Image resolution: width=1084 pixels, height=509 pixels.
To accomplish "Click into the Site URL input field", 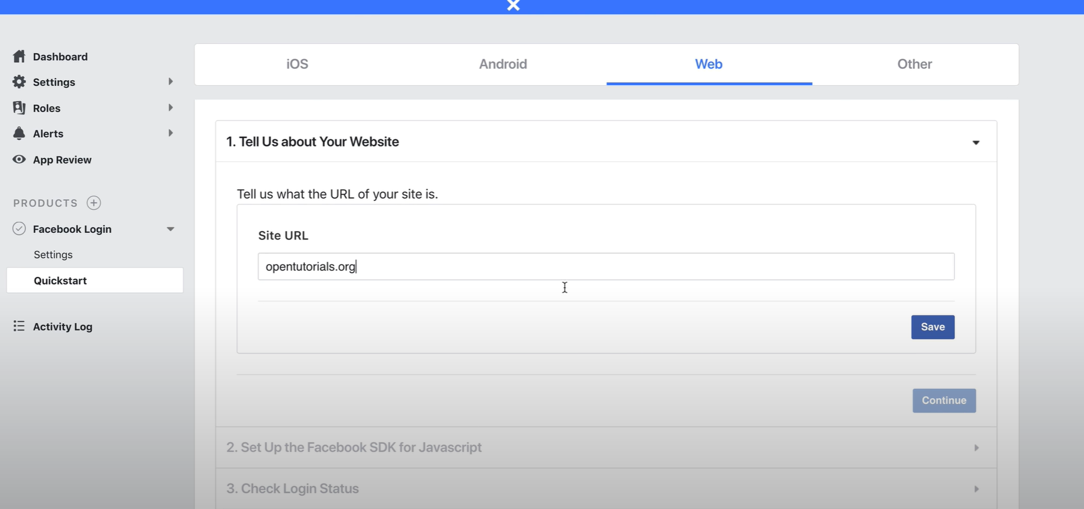I will [606, 267].
